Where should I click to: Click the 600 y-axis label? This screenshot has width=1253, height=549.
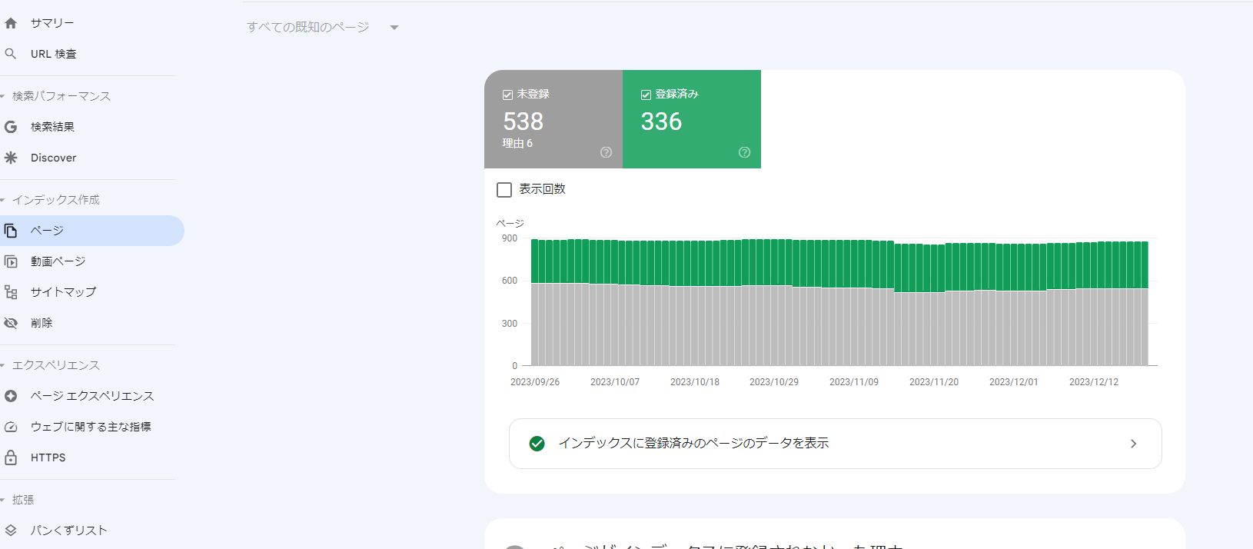[510, 281]
